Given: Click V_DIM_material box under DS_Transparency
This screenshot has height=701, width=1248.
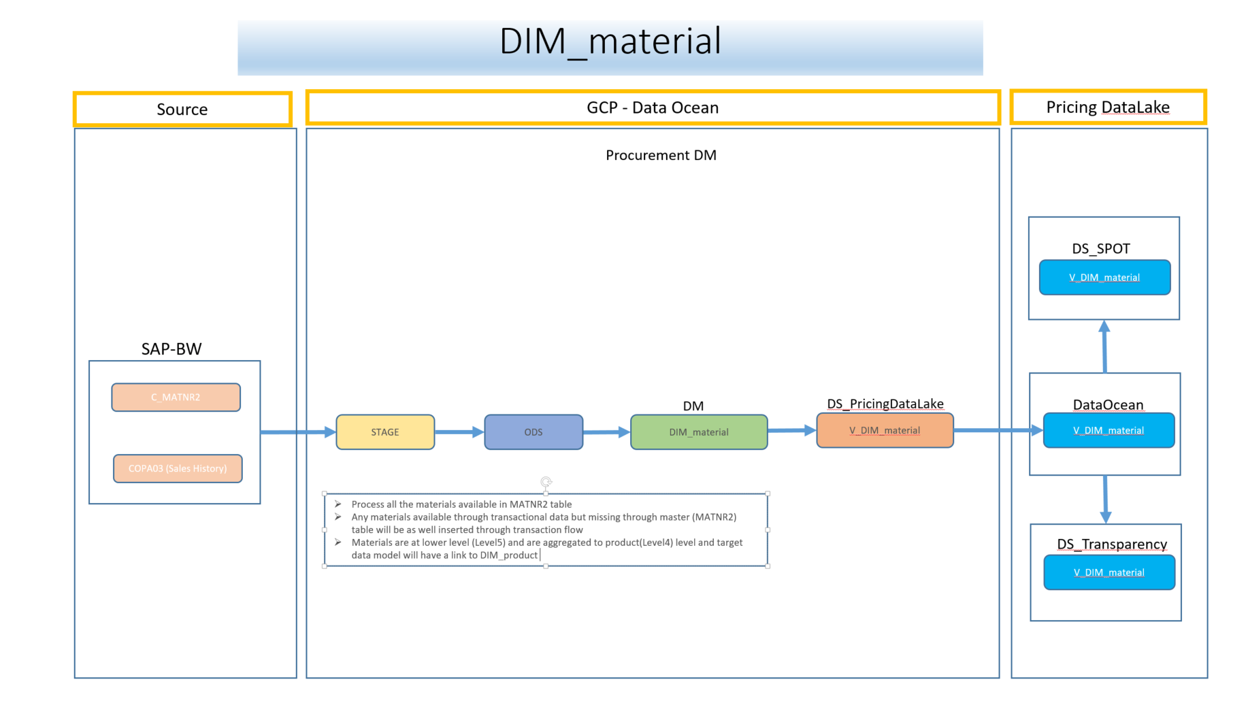Looking at the screenshot, I should pos(1109,573).
